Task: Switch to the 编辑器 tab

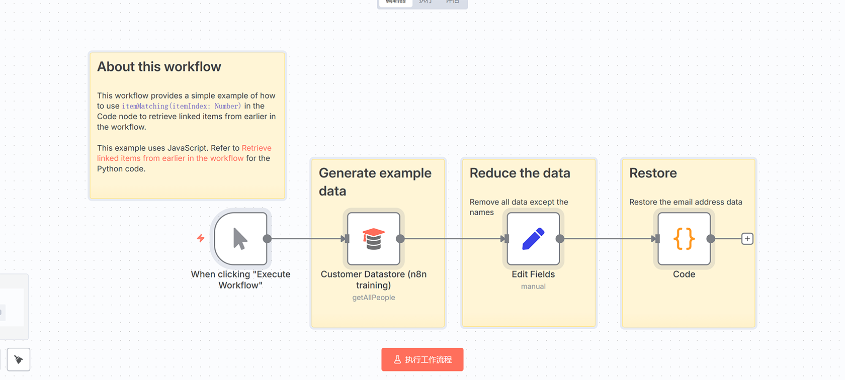Action: (x=396, y=2)
